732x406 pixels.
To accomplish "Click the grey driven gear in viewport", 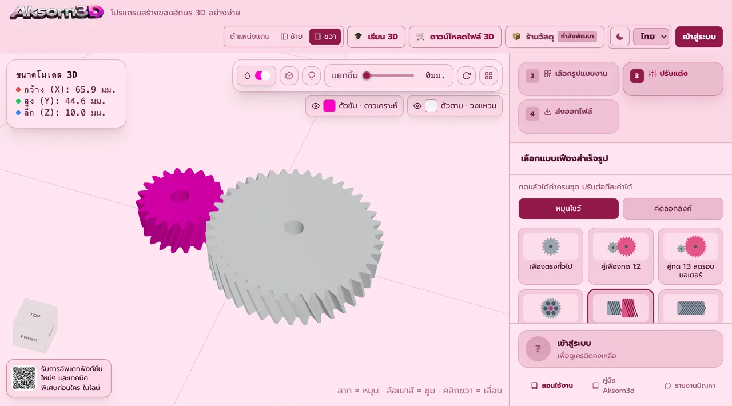I will [295, 246].
